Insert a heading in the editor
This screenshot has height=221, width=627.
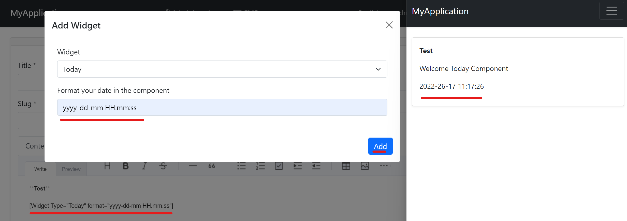click(107, 166)
